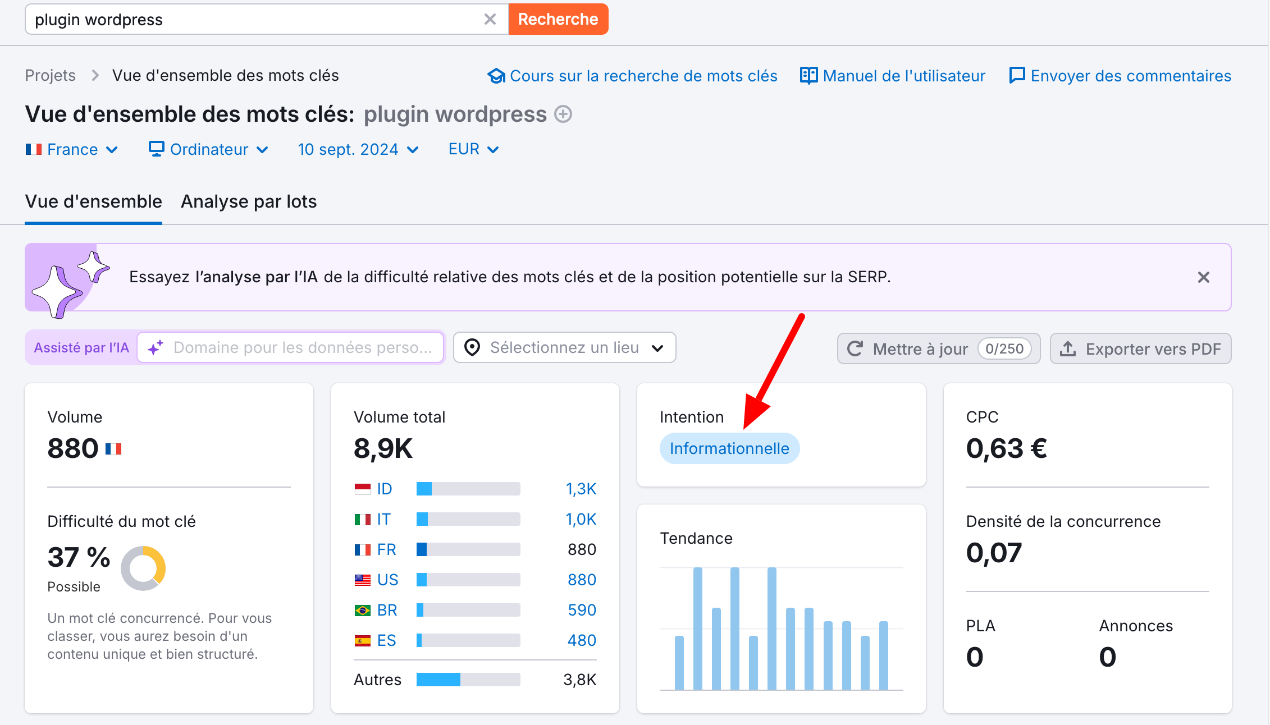This screenshot has height=725, width=1270.
Task: Open the Sélectionnez un lieu dropdown
Action: click(x=564, y=348)
